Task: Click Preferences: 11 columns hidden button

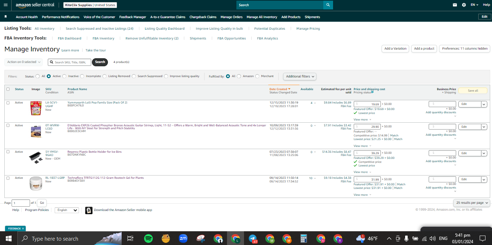Action: [465, 48]
